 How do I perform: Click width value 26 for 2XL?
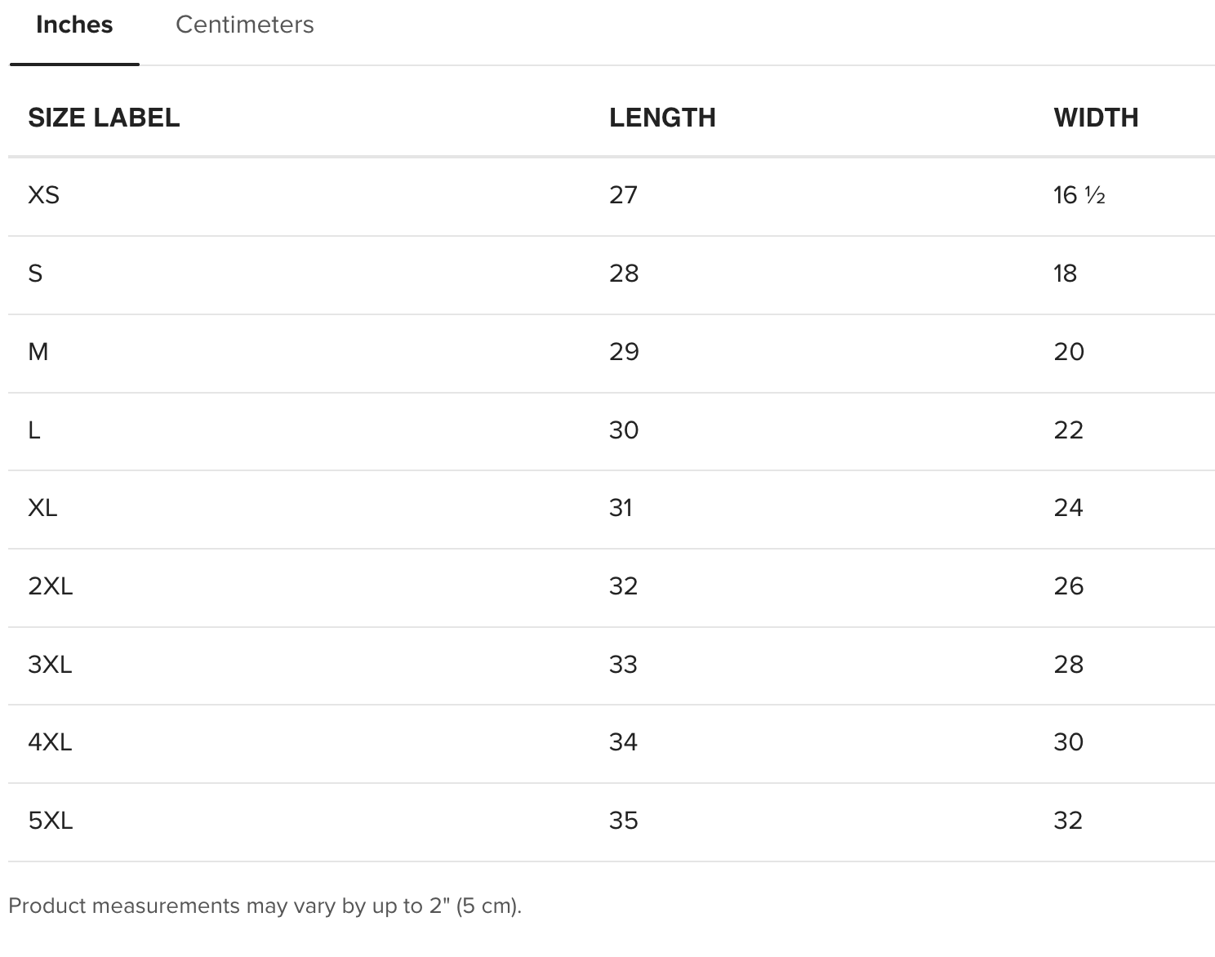pyautogui.click(x=1068, y=586)
